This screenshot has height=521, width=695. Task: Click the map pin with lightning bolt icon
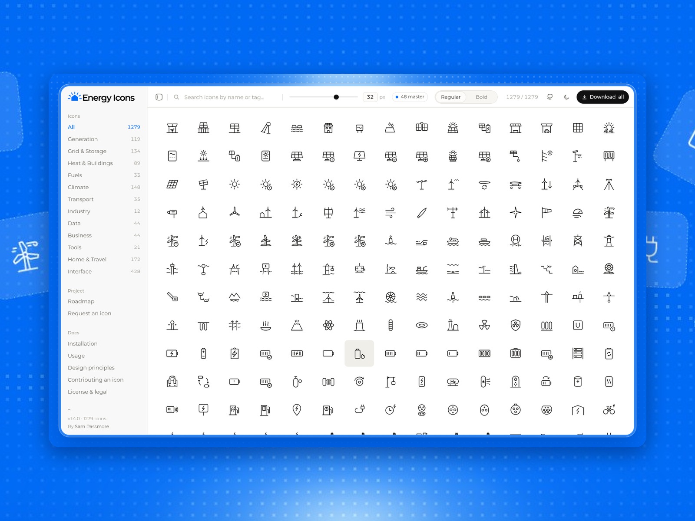coord(297,409)
